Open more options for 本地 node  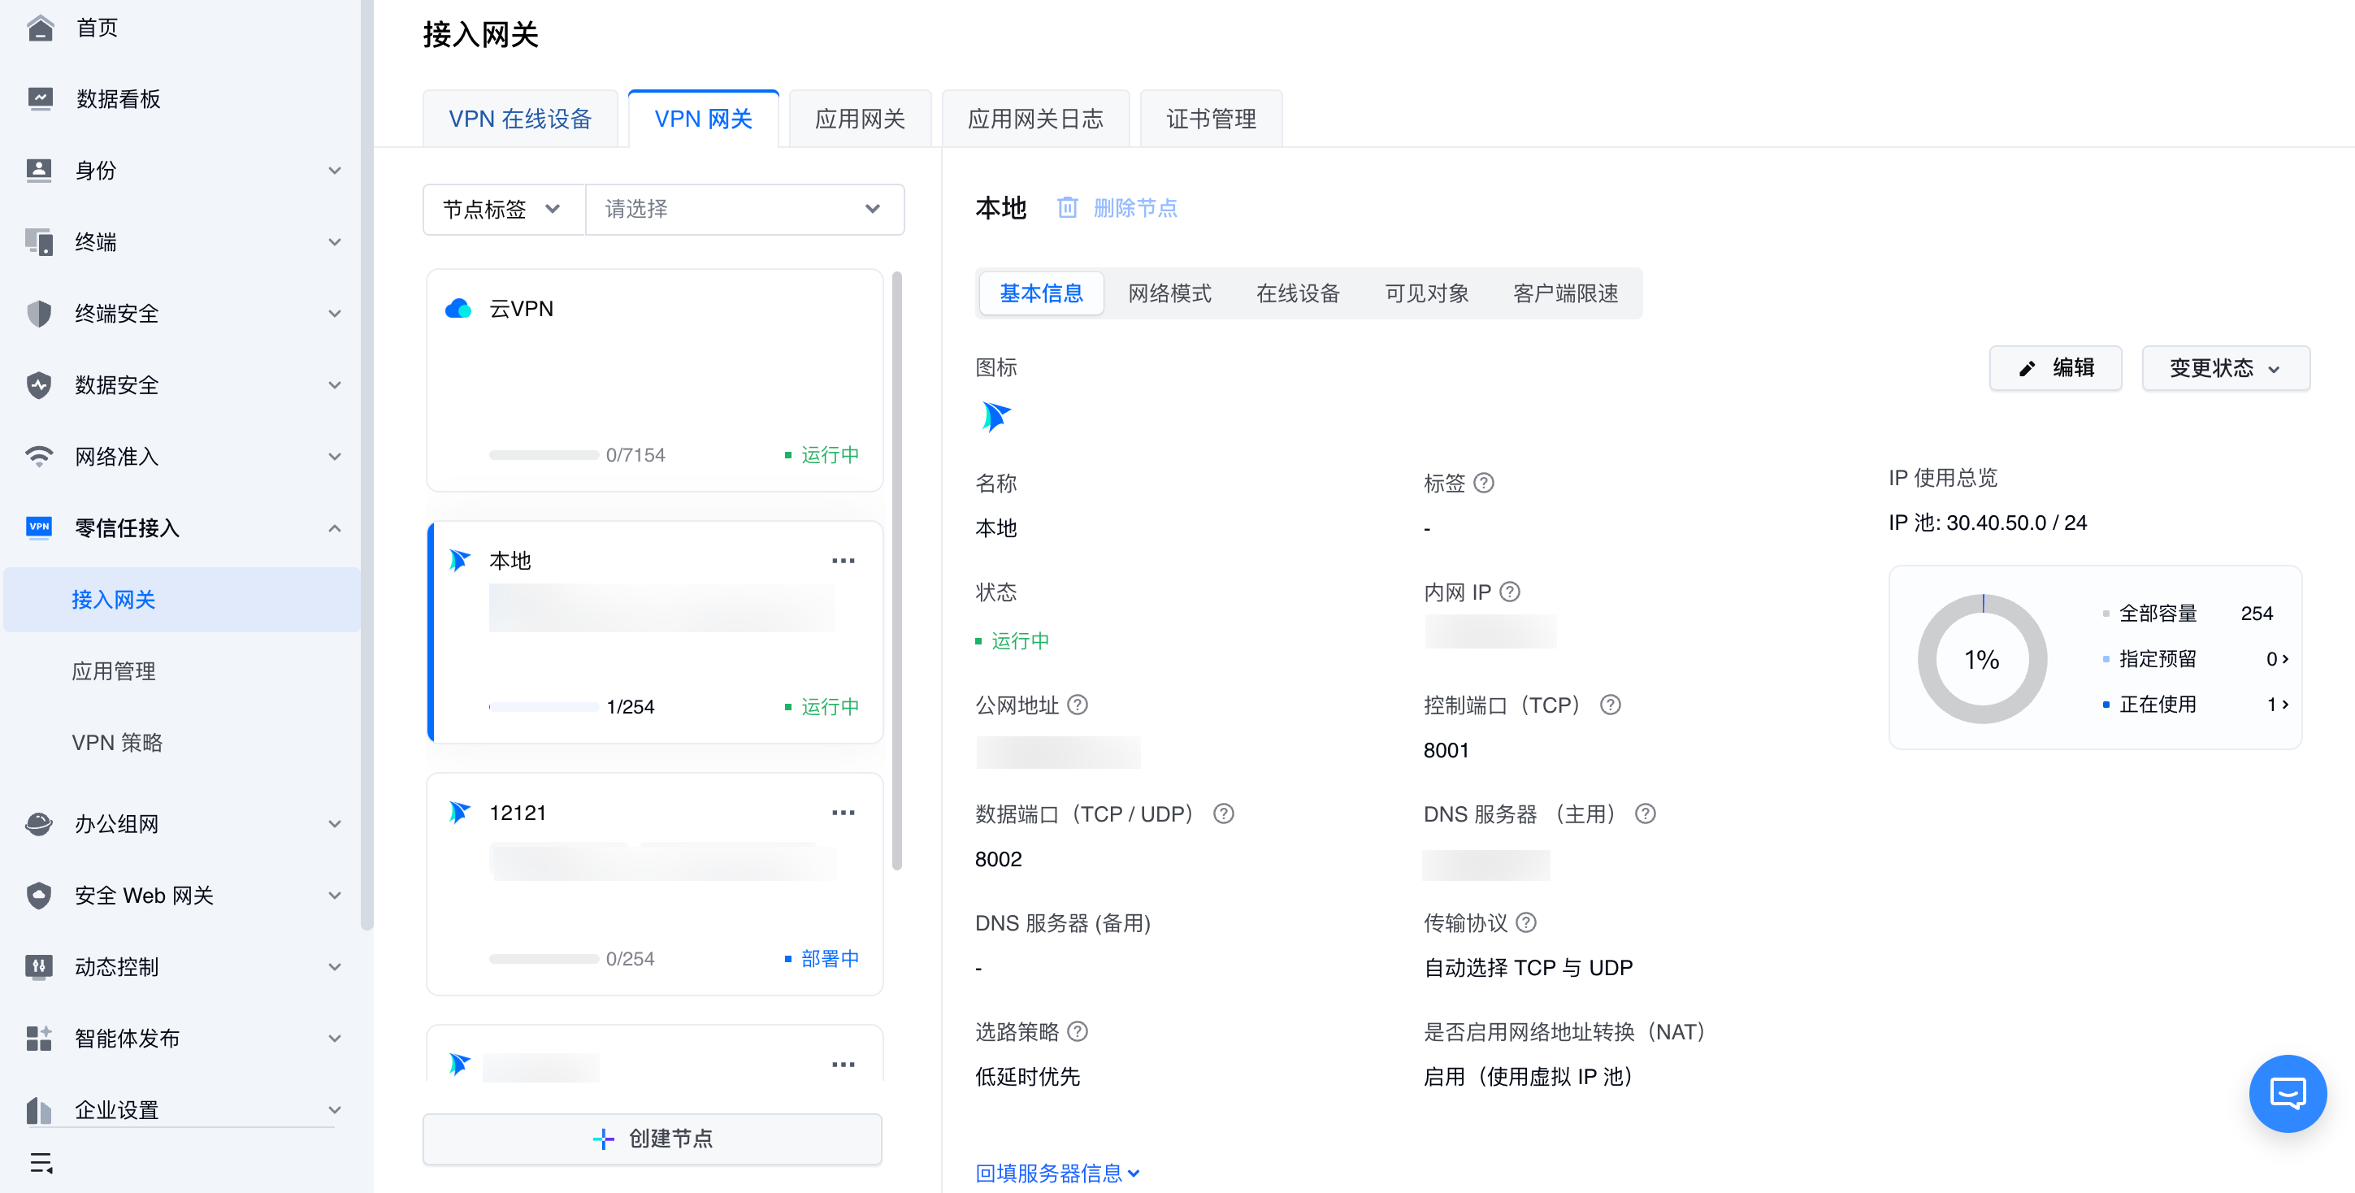pyautogui.click(x=842, y=561)
